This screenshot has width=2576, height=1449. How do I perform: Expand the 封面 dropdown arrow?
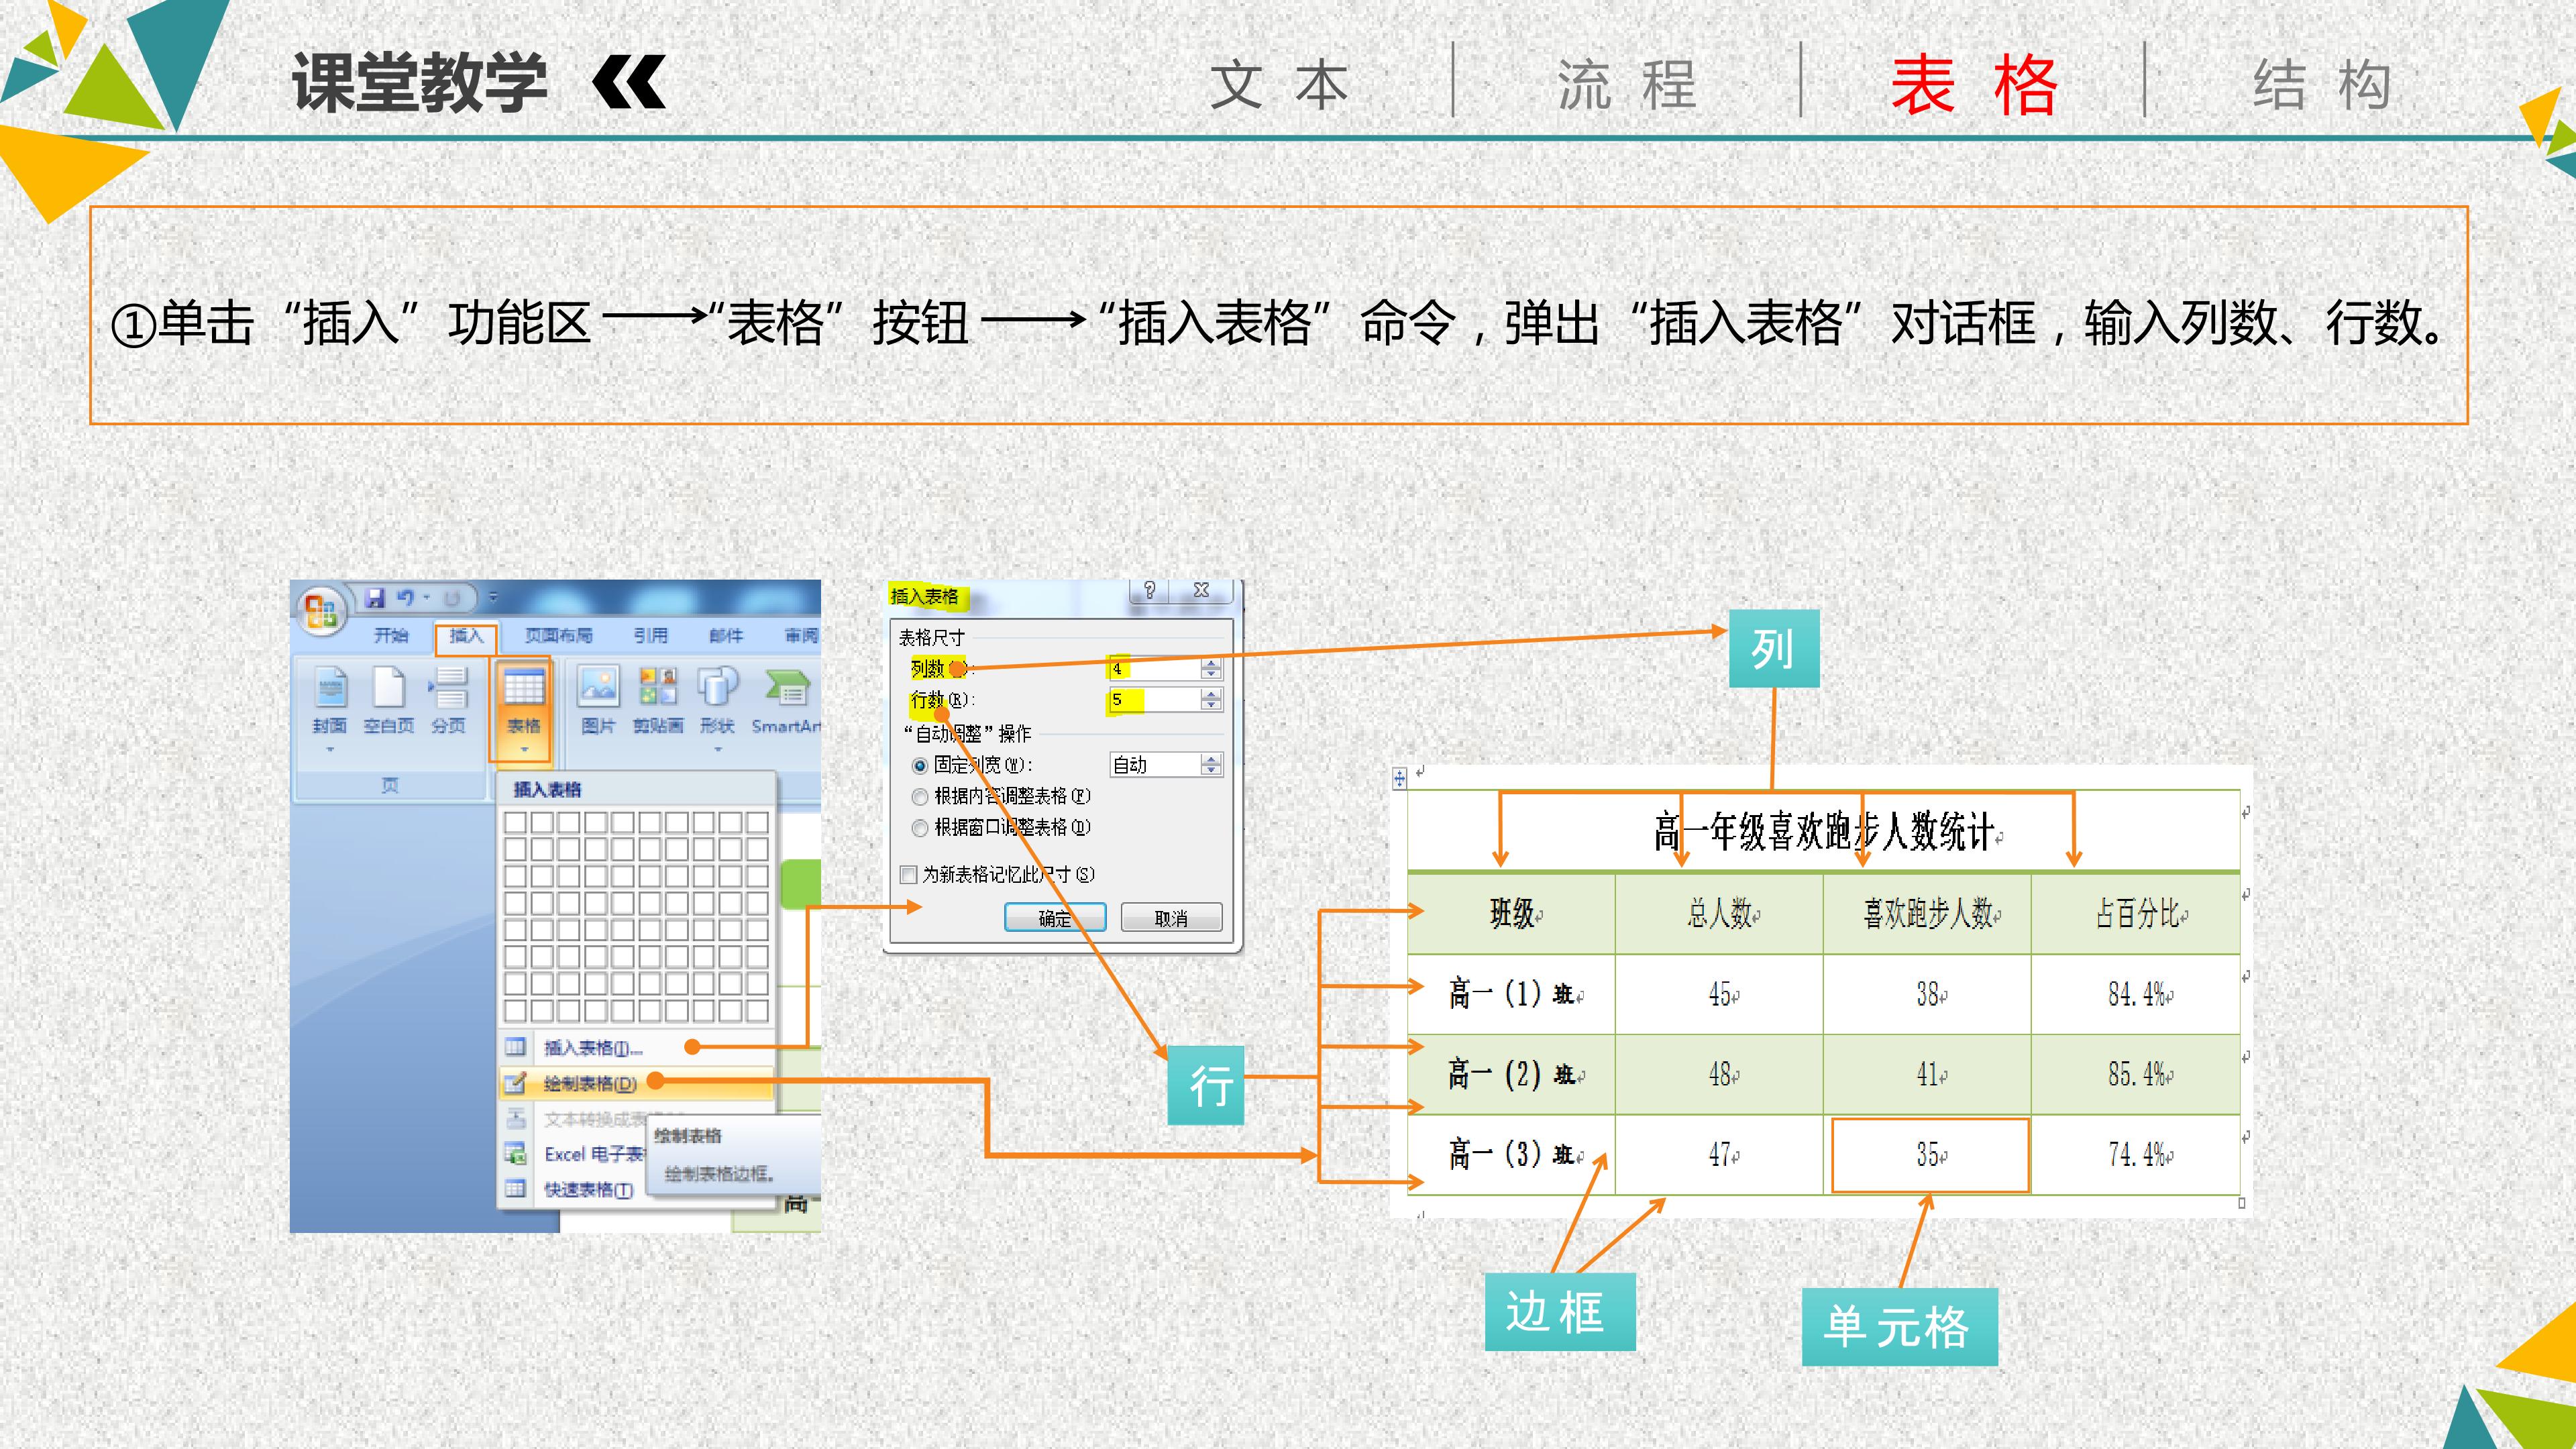pos(330,749)
